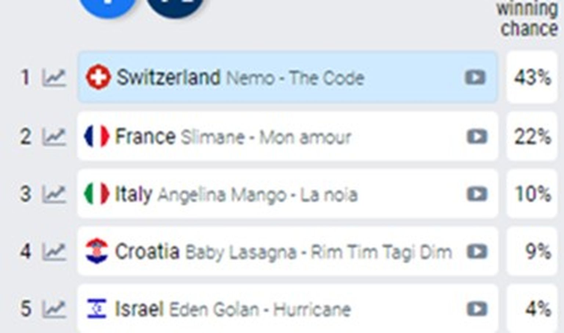Play video for Switzerland's The Code

tap(475, 78)
